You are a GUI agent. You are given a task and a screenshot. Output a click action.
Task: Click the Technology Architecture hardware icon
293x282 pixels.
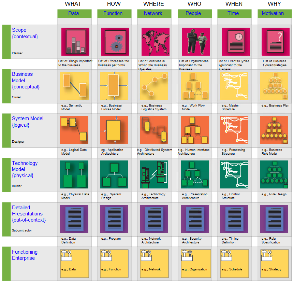[x=154, y=174]
